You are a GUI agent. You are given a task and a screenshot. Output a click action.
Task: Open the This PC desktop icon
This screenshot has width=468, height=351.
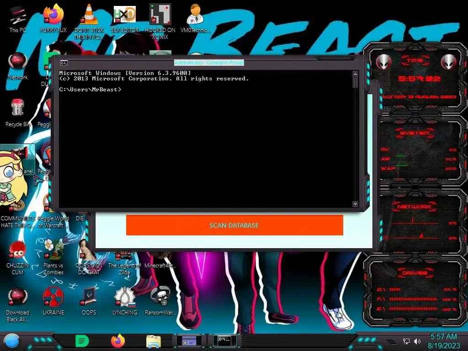click(x=17, y=19)
